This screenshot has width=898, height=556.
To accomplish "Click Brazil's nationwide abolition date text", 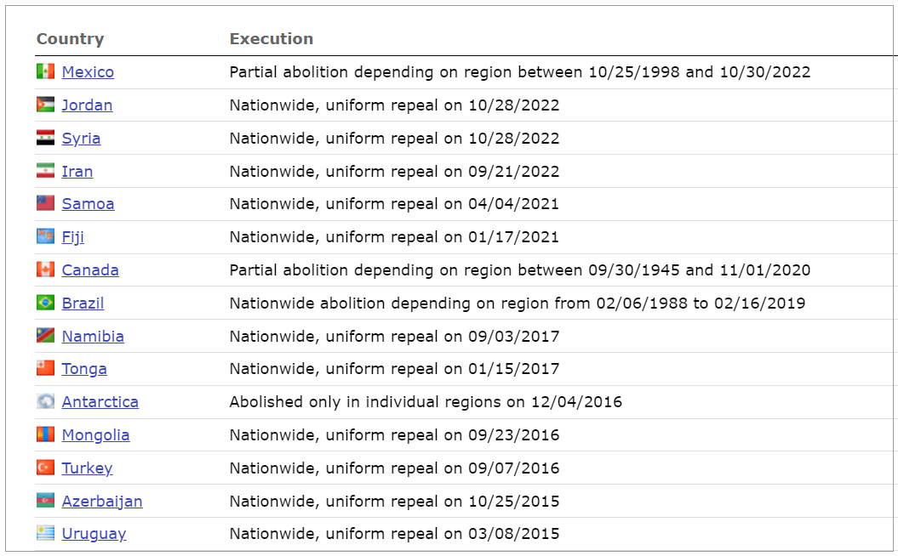I will pos(517,304).
